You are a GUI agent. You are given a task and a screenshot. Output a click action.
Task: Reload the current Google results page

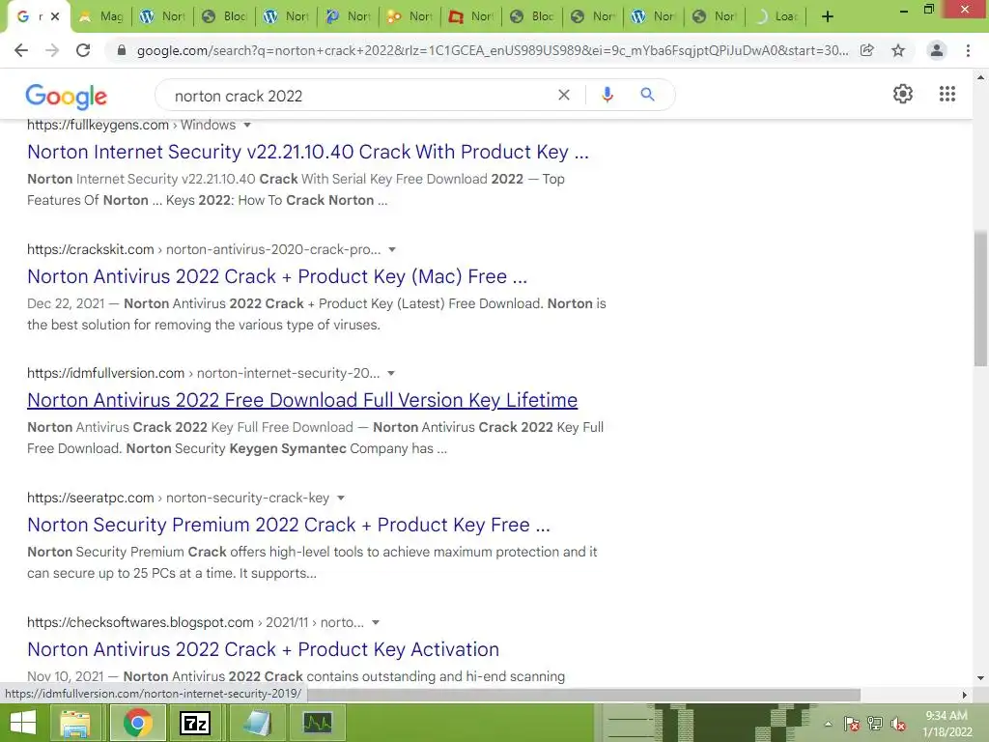point(83,50)
